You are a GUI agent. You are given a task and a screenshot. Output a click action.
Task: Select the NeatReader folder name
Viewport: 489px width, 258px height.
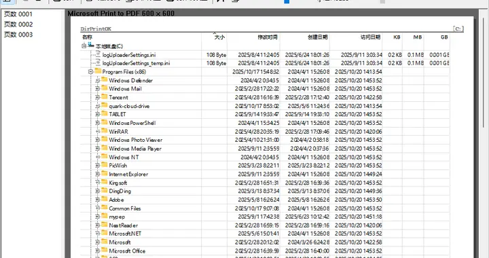click(123, 225)
